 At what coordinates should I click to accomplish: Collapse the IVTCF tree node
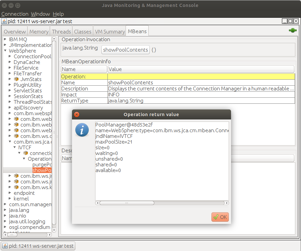point(15,147)
